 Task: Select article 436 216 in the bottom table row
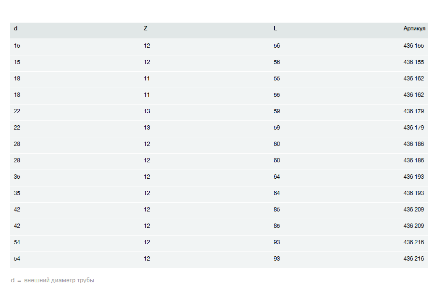414,259
